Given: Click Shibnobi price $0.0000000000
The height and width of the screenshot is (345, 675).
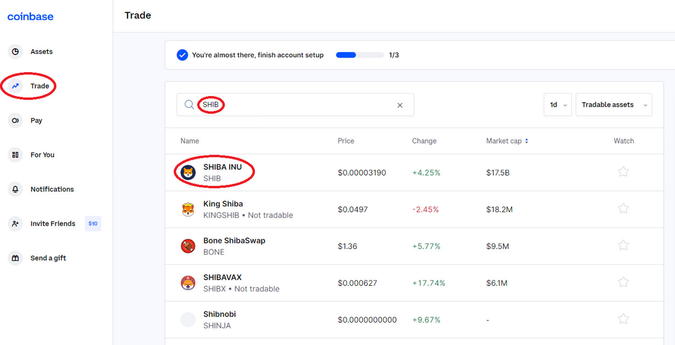Looking at the screenshot, I should [x=367, y=320].
